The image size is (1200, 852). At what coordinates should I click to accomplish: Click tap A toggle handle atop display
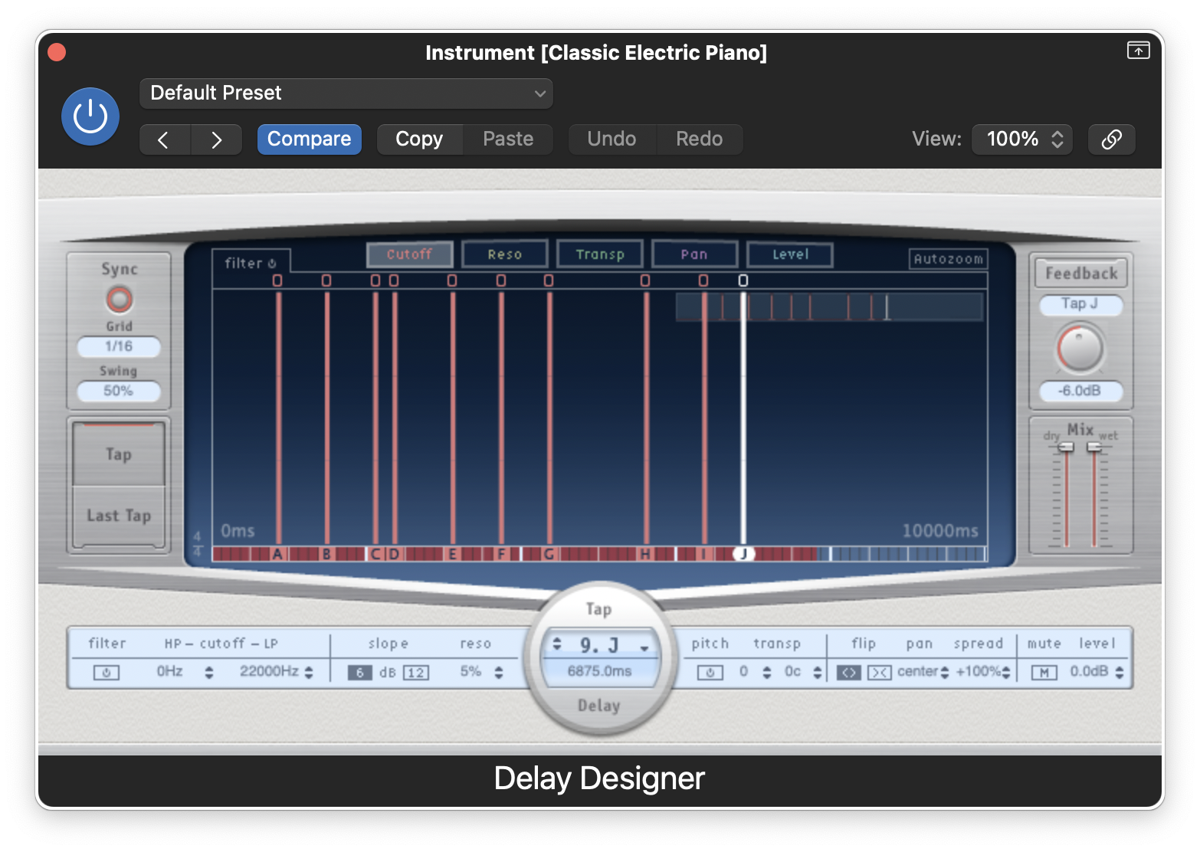coord(277,280)
